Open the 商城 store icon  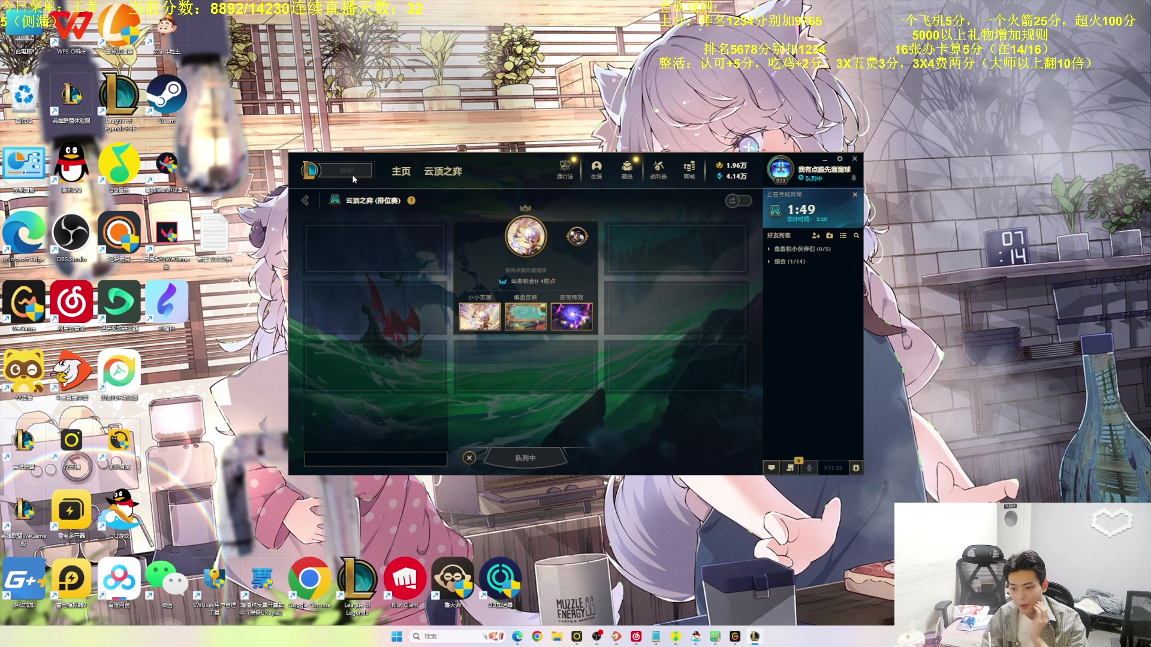tap(689, 170)
